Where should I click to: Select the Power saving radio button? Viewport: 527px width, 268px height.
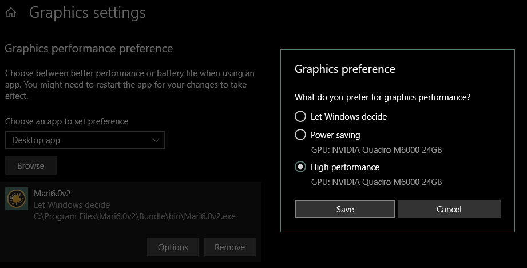[300, 135]
